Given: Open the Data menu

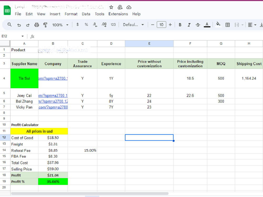Looking at the screenshot, I should coord(86,14).
